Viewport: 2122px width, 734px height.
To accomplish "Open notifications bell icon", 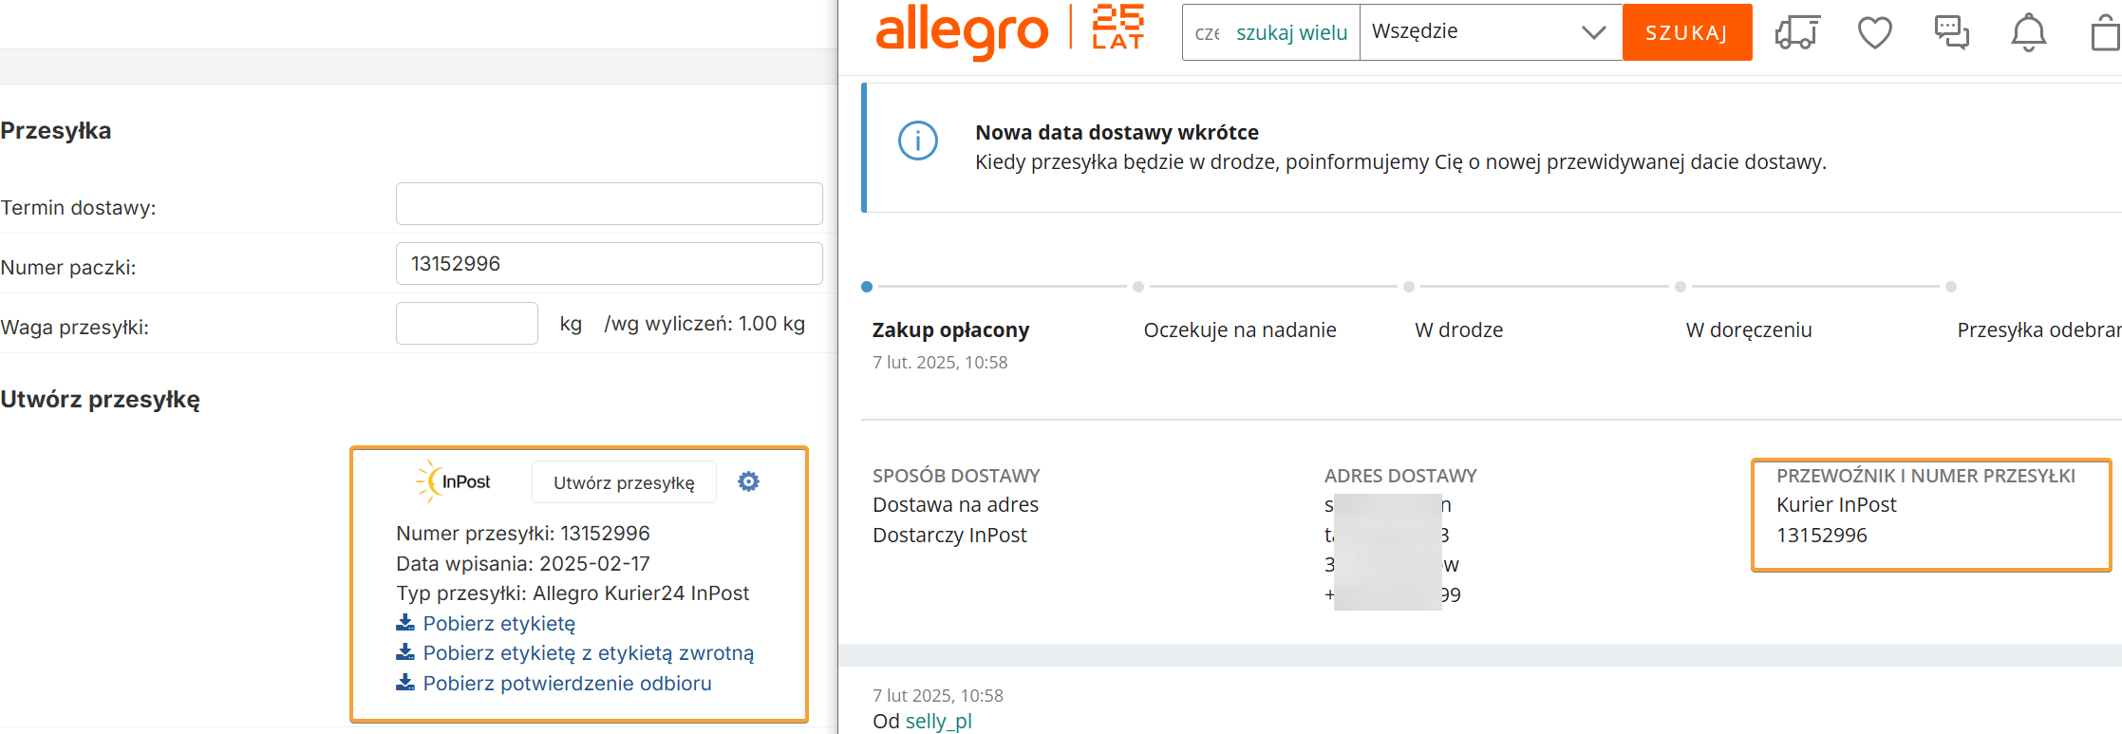I will coord(2028,32).
